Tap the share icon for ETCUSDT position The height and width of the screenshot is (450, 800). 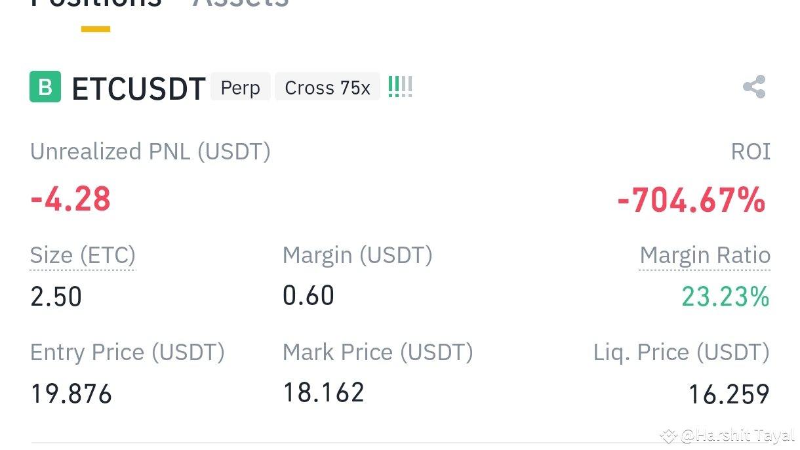pos(753,86)
